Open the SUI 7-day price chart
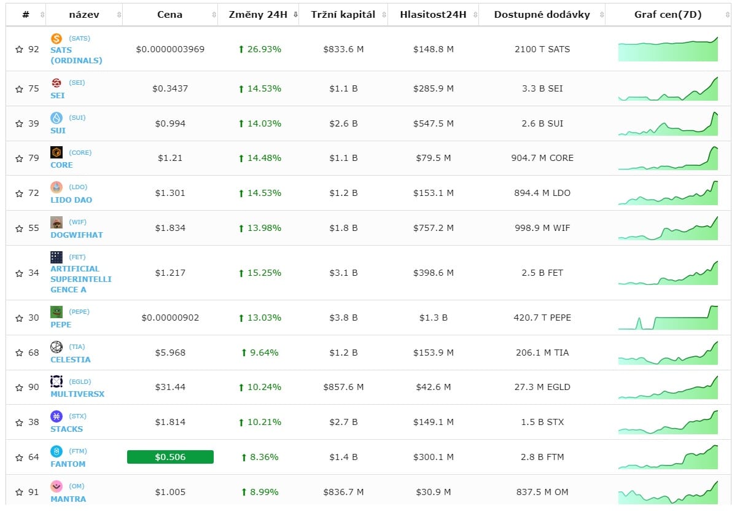Image resolution: width=732 pixels, height=511 pixels. pos(668,123)
